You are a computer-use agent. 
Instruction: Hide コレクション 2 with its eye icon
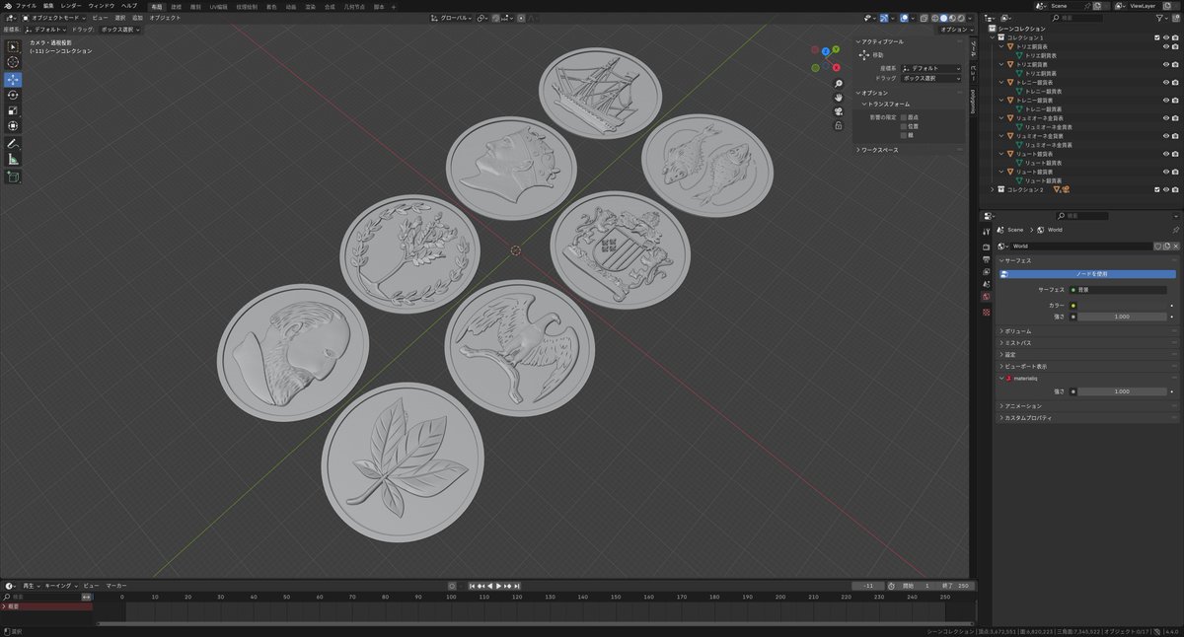[1166, 189]
